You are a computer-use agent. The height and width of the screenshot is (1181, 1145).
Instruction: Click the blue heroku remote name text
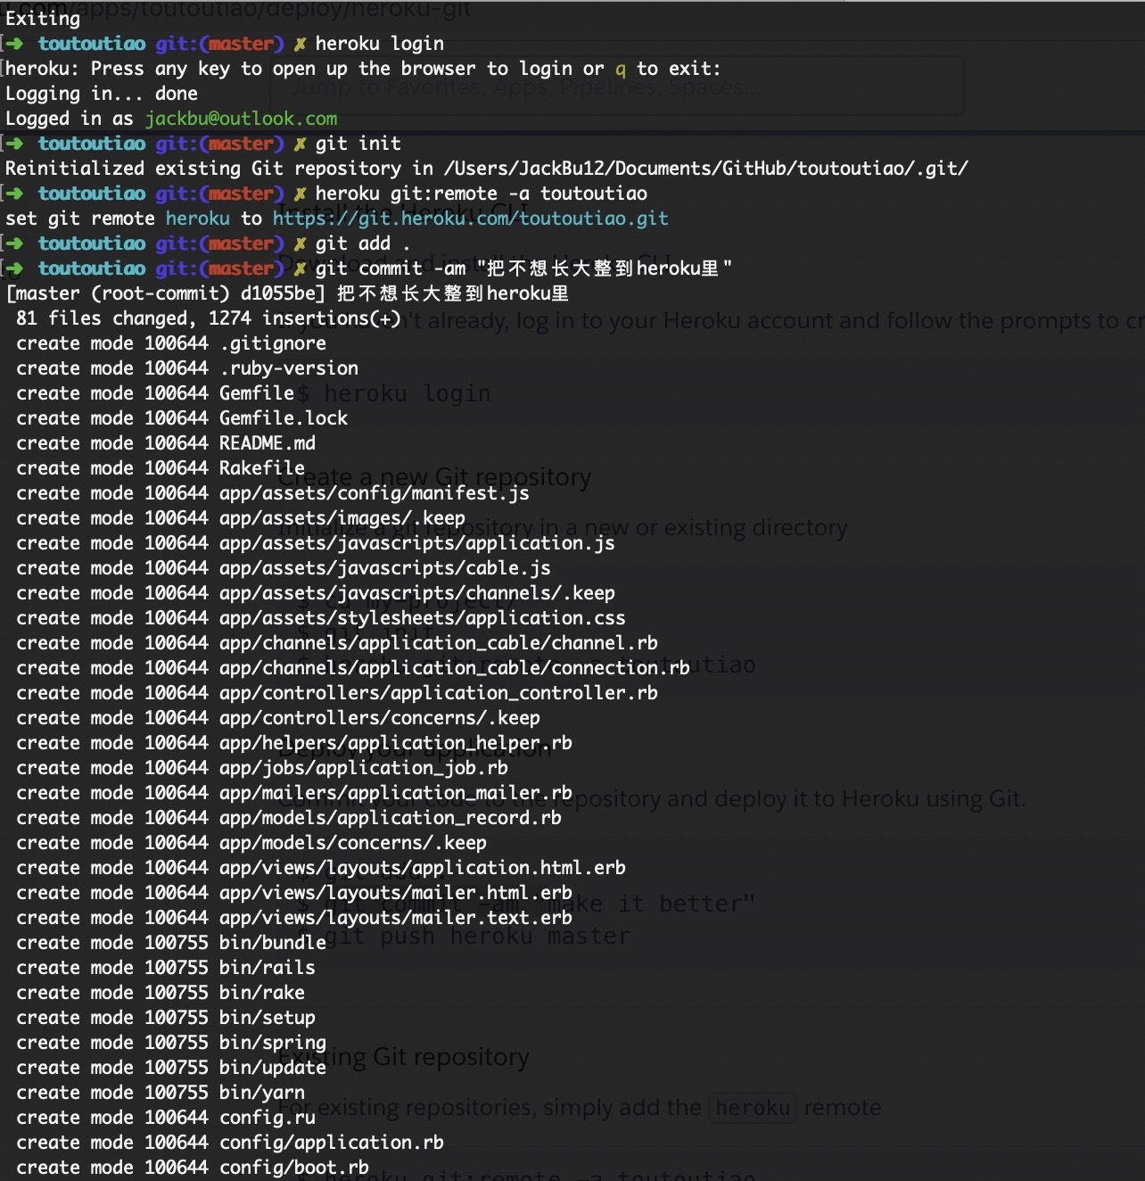[197, 219]
